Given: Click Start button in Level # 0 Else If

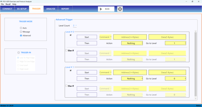Looking at the screenshot, I should (87, 53).
